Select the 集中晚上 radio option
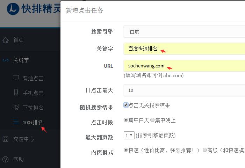Viewport: 245px width, 168px height. 152,120
